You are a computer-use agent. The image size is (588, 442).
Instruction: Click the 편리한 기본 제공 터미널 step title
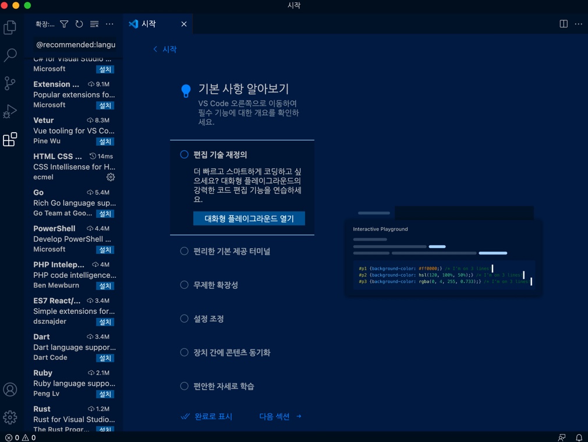point(232,251)
